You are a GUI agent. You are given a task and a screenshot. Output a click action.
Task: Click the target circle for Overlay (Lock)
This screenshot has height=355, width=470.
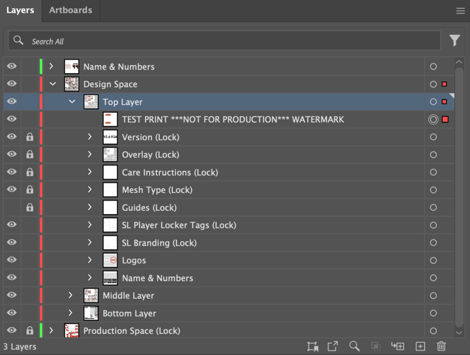click(433, 155)
